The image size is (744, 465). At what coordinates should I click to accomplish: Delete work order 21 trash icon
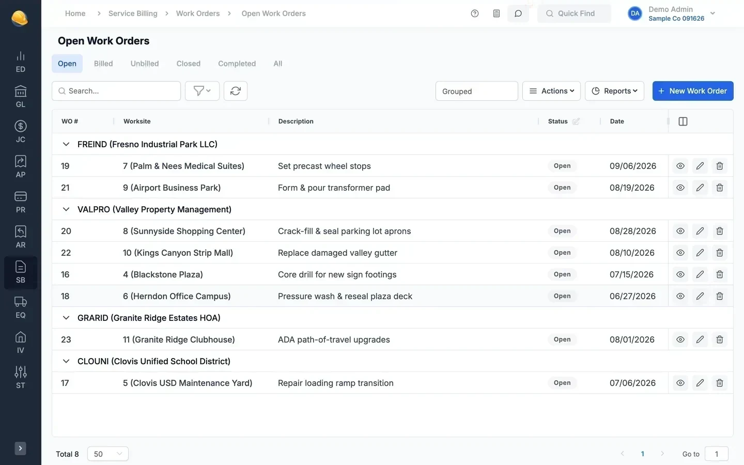(720, 188)
